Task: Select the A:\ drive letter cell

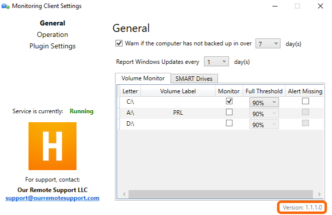Action: tap(130, 113)
